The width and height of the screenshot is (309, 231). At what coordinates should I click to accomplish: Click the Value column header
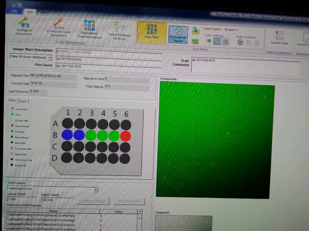click(118, 212)
